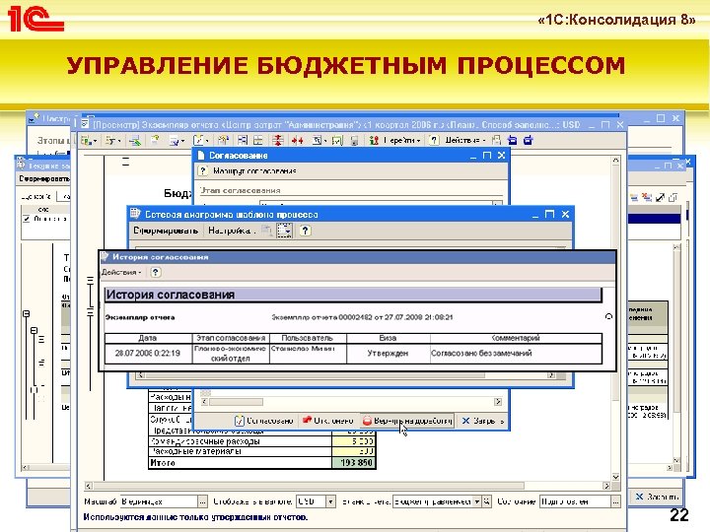The width and height of the screenshot is (710, 532).
Task: Open the second toolbar icon's dropdown in report window
Action: point(118,141)
